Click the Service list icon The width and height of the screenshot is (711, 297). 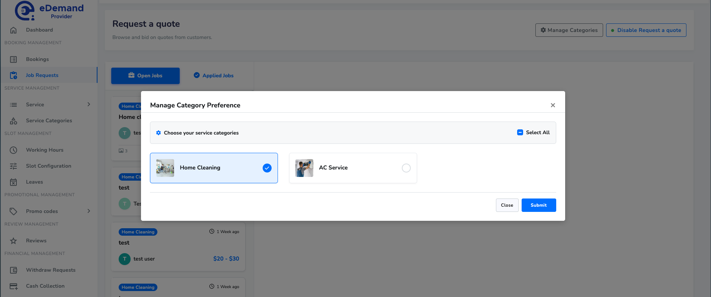(x=13, y=105)
